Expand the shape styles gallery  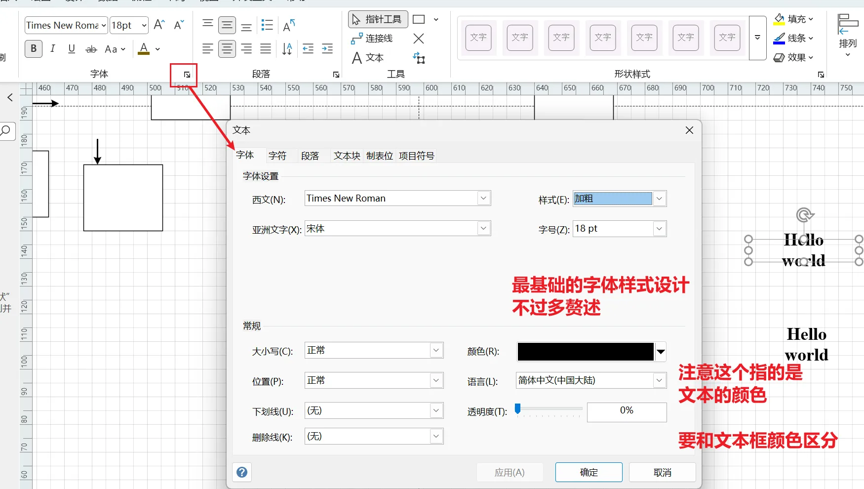757,38
